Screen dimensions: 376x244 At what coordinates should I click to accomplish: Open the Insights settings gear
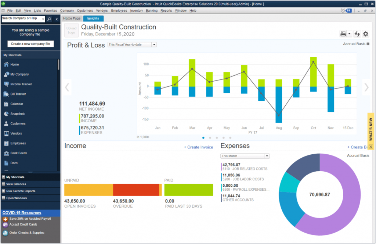coord(365,33)
